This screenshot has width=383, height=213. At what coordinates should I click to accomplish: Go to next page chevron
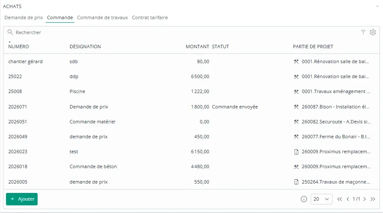(365, 199)
